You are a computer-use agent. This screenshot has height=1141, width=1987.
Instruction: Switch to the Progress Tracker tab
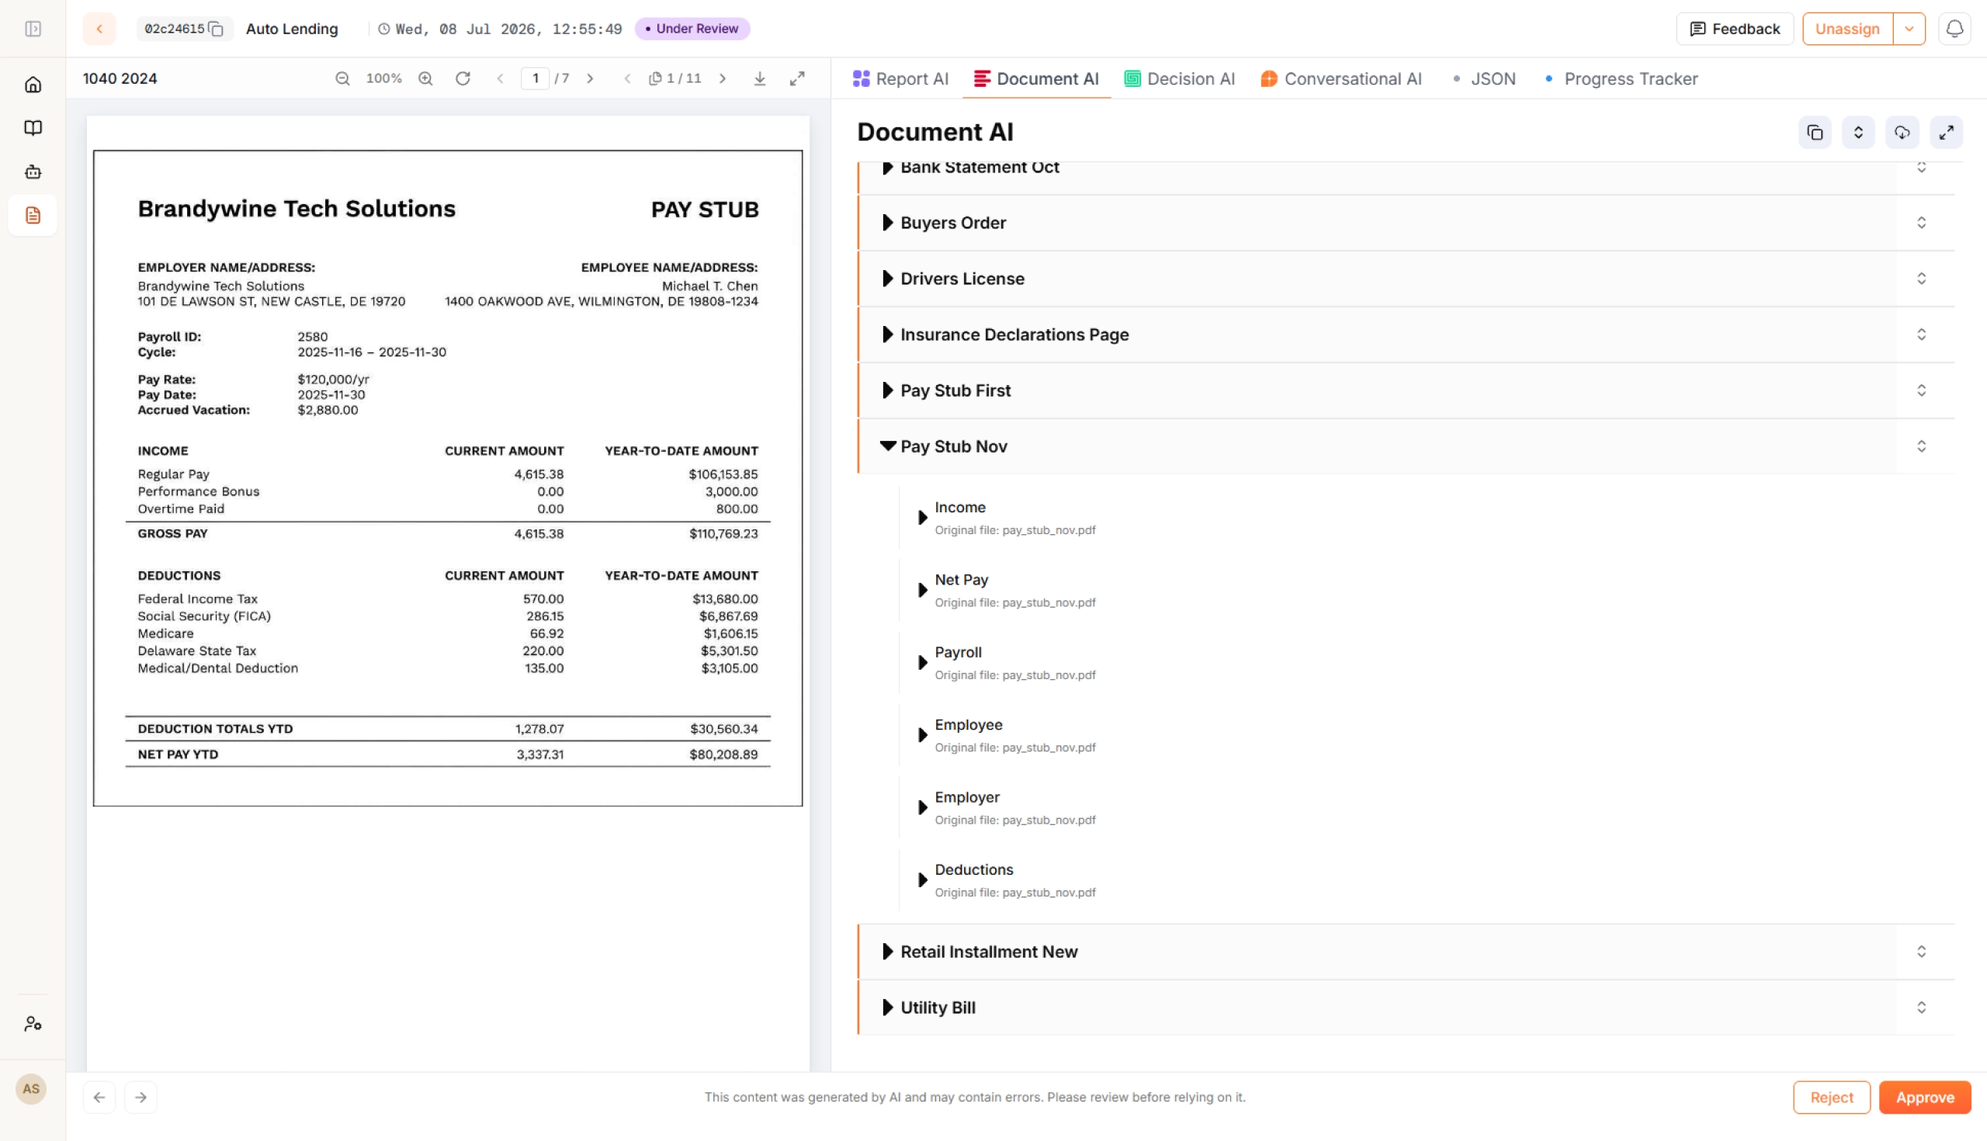1621,78
